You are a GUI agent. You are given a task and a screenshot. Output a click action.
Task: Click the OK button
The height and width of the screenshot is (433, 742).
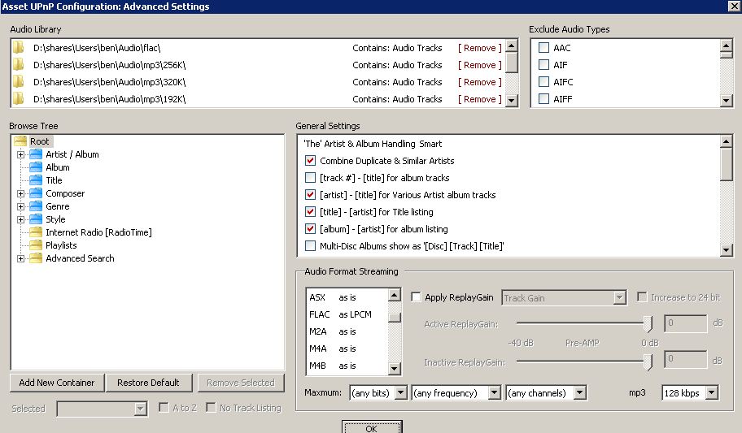(x=372, y=427)
